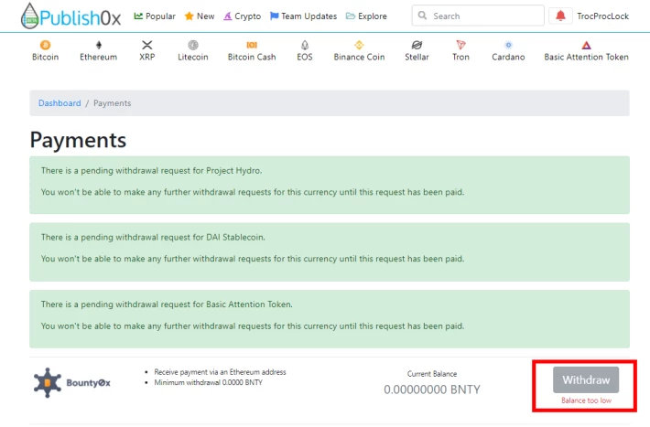
Task: Click the Bounty0x star logo
Action: [x=48, y=383]
